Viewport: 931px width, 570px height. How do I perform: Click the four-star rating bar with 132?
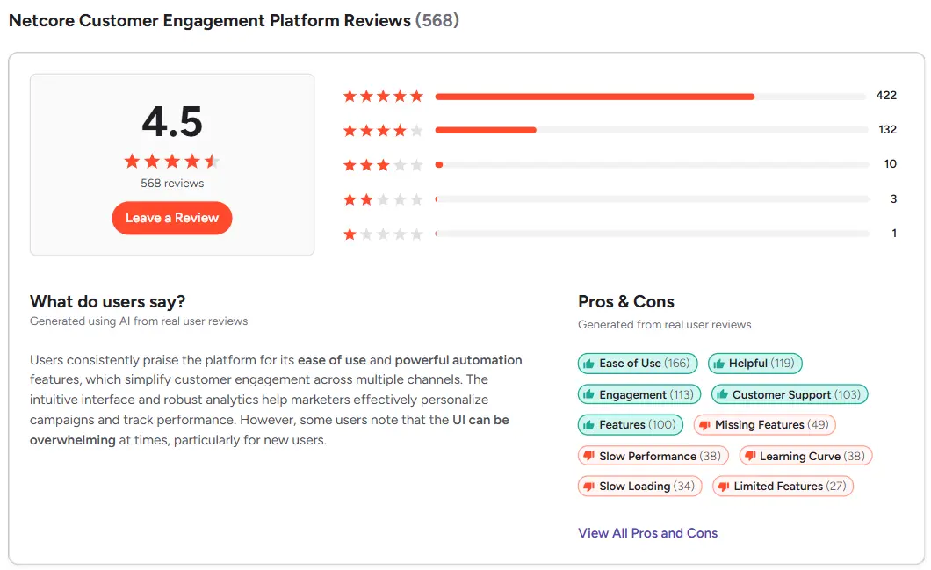(x=652, y=130)
